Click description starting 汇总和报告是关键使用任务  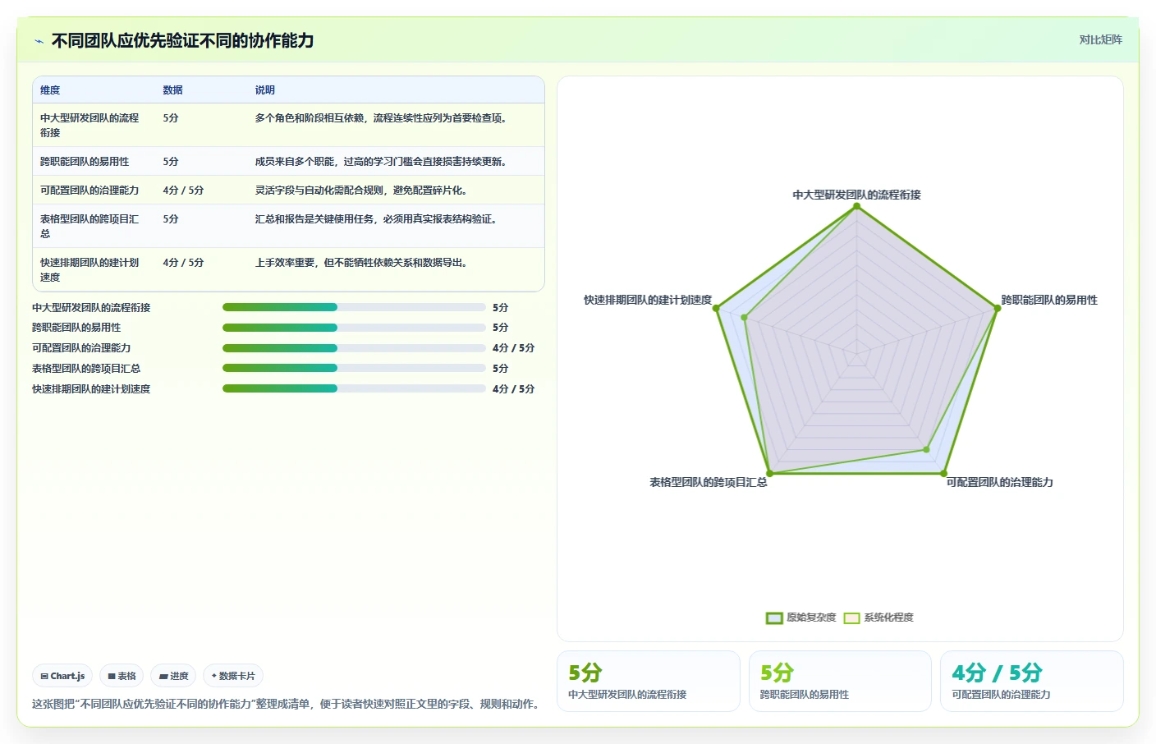click(x=378, y=219)
